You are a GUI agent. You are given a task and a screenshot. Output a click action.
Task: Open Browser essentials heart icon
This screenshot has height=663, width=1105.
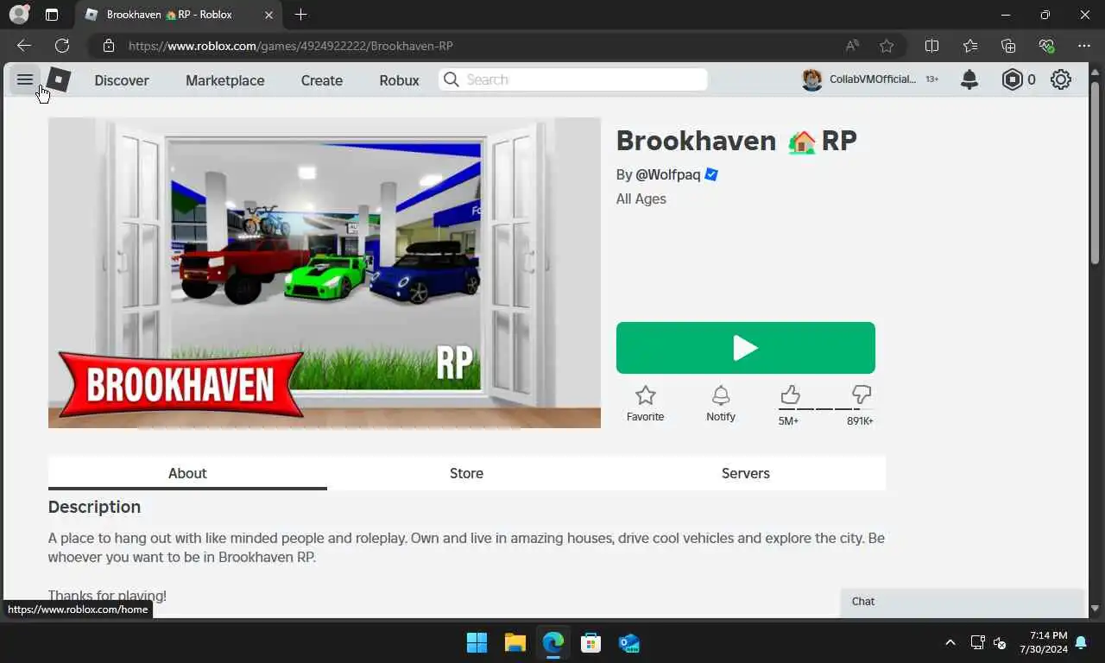pyautogui.click(x=1046, y=46)
